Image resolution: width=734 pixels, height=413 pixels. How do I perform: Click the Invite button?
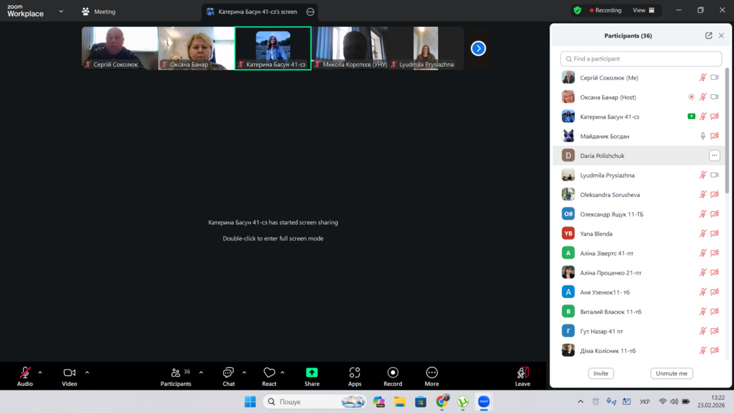click(x=601, y=373)
